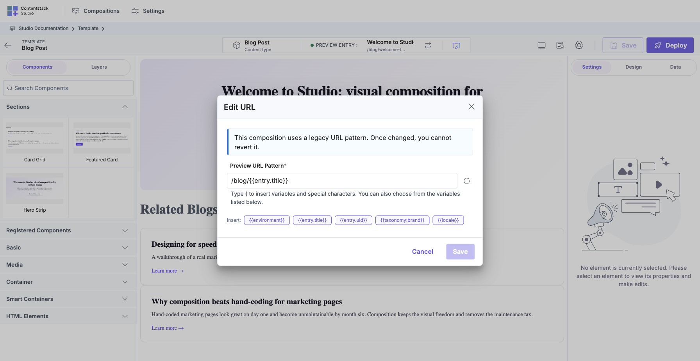Viewport: 700px width, 361px height.
Task: Open the Settings menu in the top bar
Action: click(148, 11)
